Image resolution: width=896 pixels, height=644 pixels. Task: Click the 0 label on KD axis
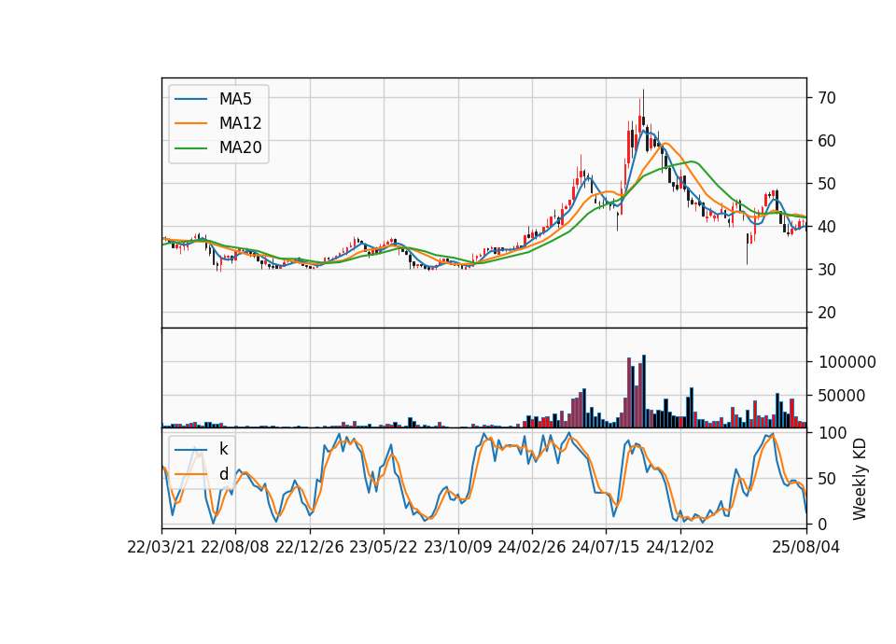coord(823,524)
